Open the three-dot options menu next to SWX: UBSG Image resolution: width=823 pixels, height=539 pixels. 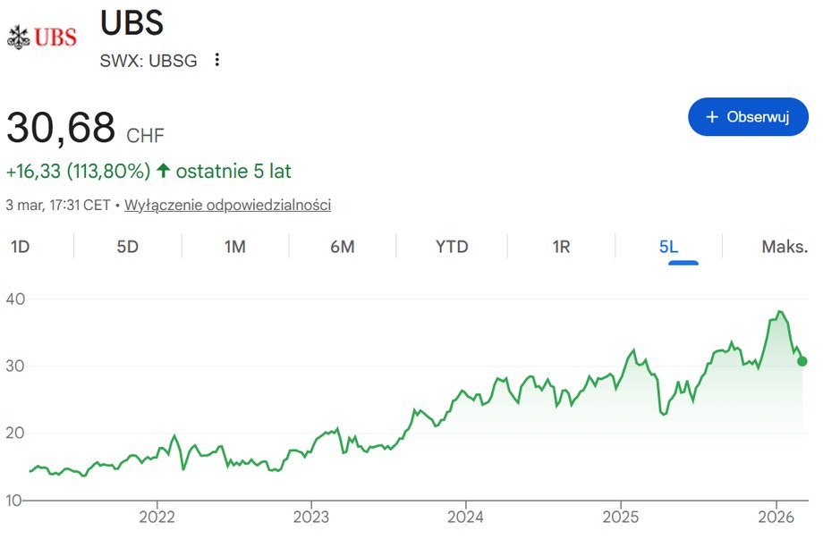coord(216,59)
